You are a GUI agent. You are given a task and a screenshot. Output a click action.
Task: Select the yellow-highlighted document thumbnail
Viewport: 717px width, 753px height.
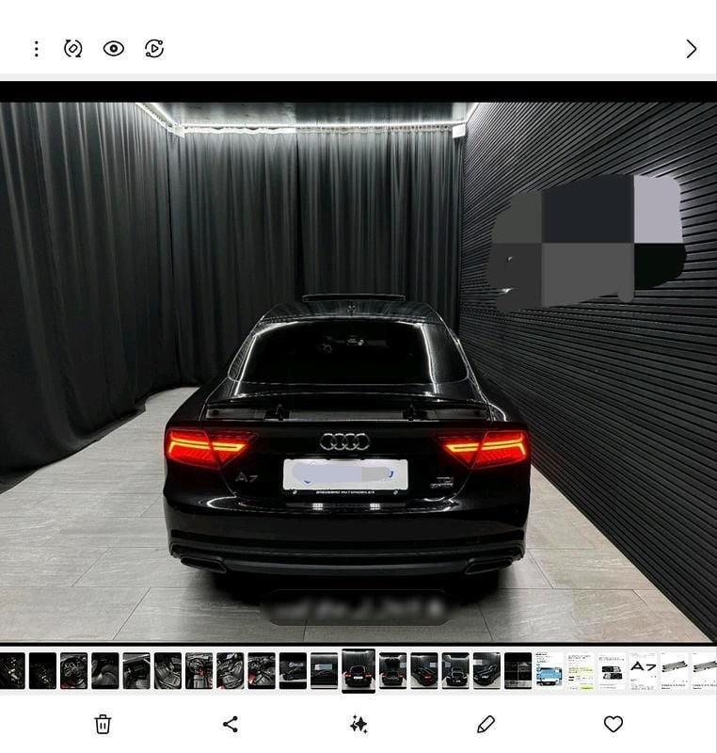coord(581,670)
